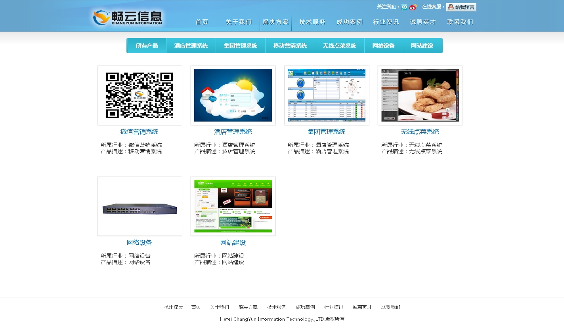Click the 给我留言 QQ message button

pyautogui.click(x=461, y=7)
